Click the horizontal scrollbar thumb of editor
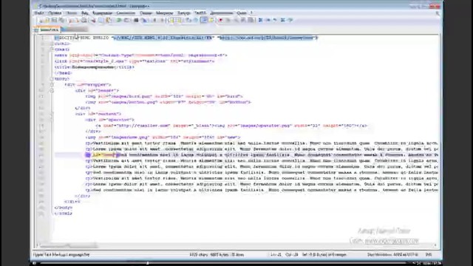The image size is (473, 266). [x=69, y=245]
